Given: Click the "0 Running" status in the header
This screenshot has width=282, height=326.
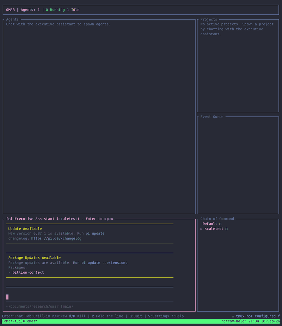Looking at the screenshot, I should point(55,10).
